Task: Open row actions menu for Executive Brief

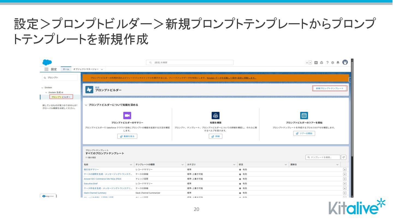Action: [344, 184]
